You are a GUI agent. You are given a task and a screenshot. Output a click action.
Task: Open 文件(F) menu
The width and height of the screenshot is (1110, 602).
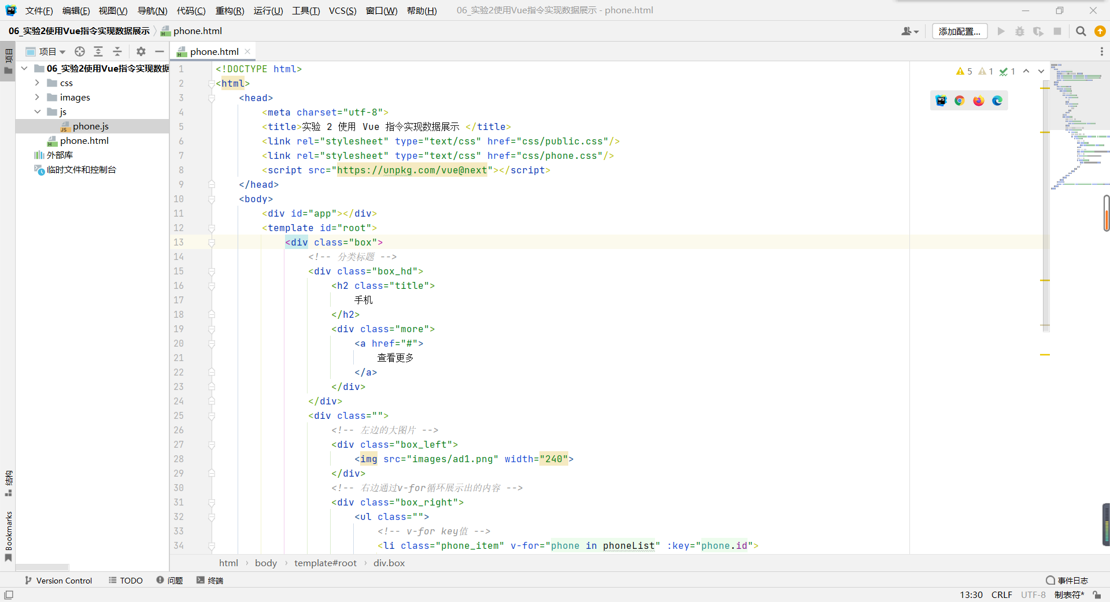(x=39, y=10)
